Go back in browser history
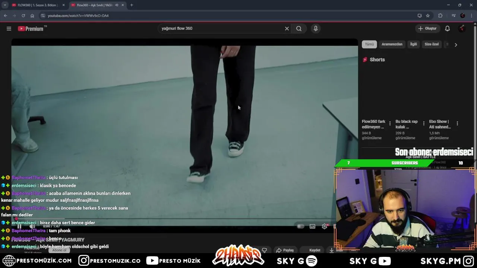This screenshot has width=477, height=268. click(x=5, y=16)
